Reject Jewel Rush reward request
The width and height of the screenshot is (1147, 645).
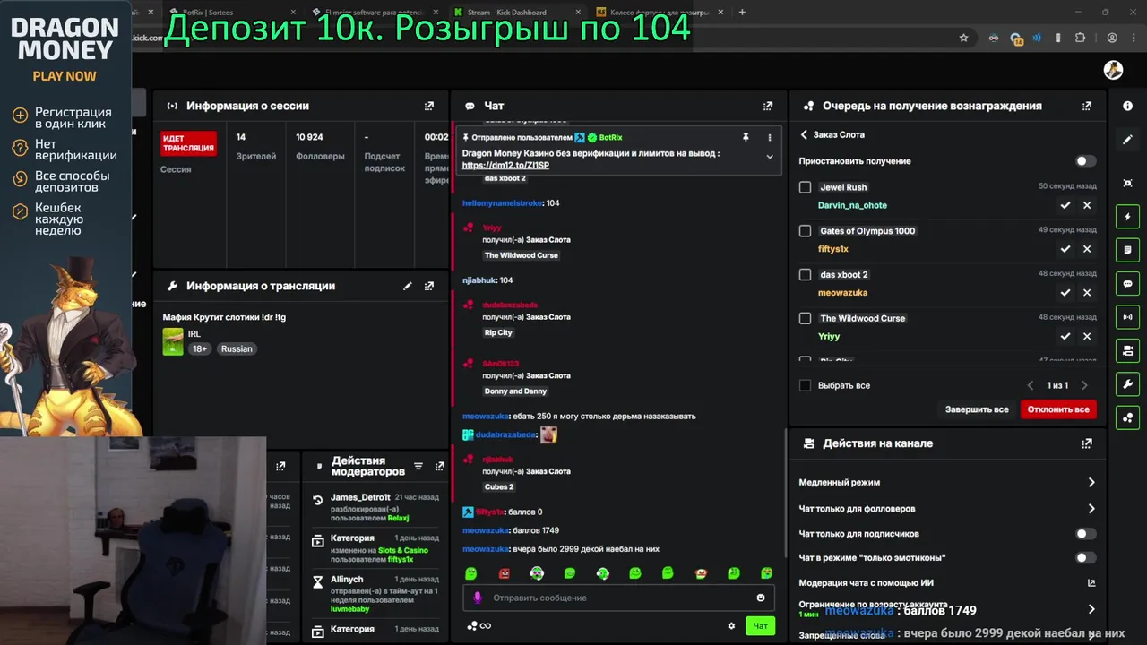click(x=1087, y=205)
